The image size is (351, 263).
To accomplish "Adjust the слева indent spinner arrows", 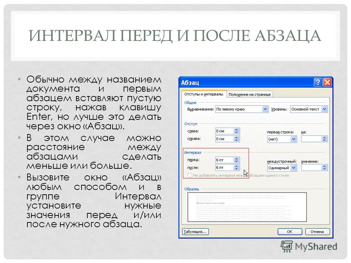I will click(x=237, y=131).
